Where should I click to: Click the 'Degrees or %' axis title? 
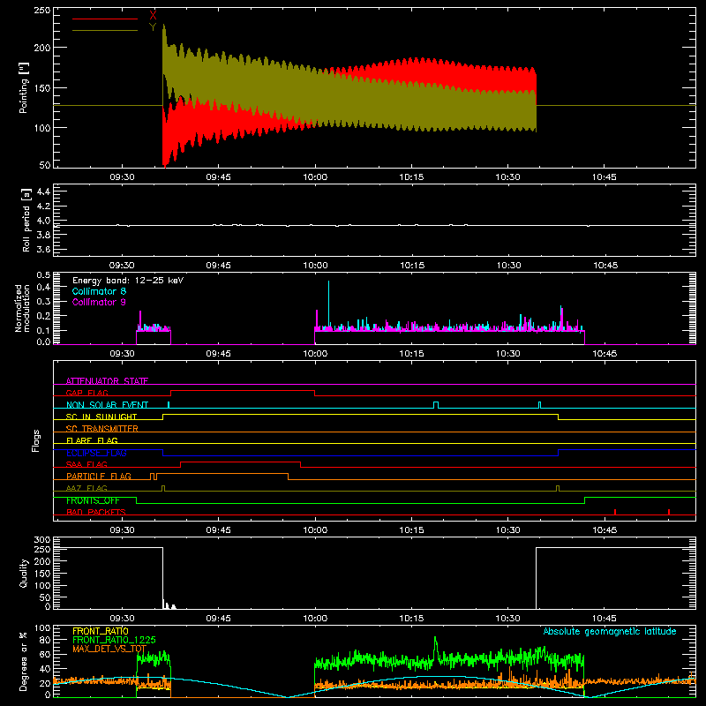pyautogui.click(x=23, y=661)
